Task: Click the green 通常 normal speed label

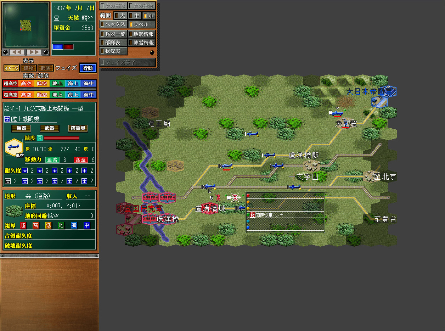Action: point(52,160)
